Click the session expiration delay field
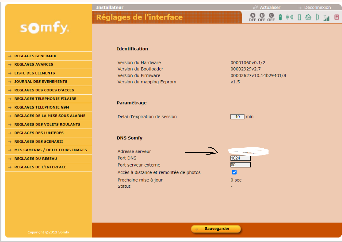Screen dimensions: 342x242 click(x=237, y=117)
